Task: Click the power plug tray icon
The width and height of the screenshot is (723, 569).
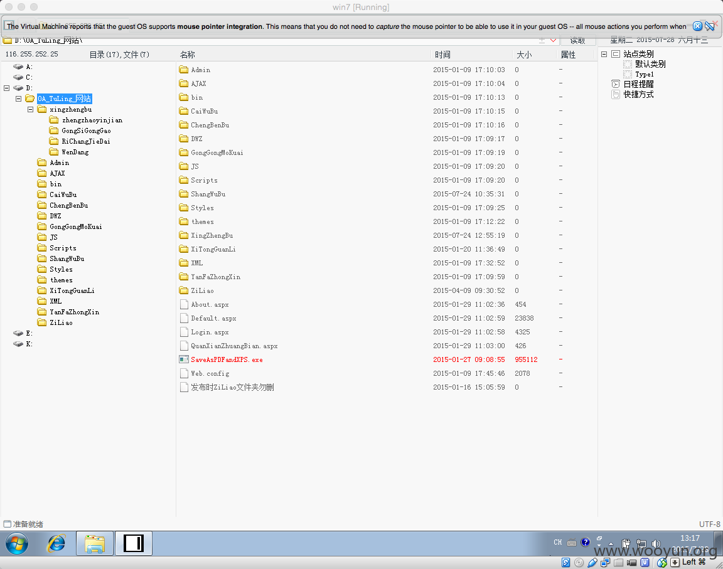Action: point(626,544)
